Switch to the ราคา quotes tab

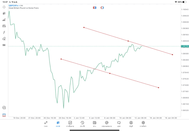[x=46, y=124]
